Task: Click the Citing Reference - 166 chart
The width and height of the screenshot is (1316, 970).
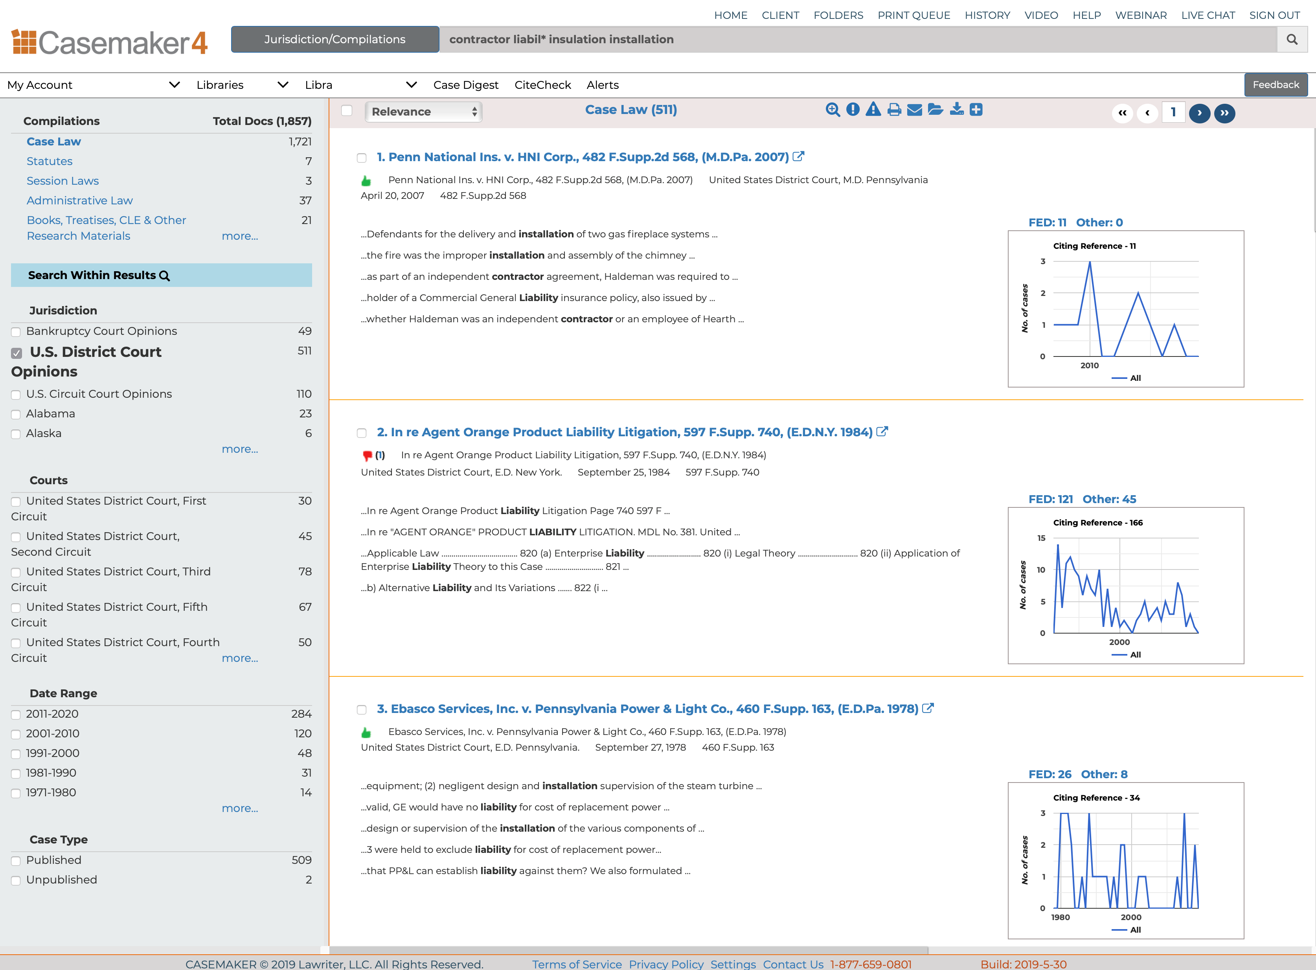Action: (1126, 585)
